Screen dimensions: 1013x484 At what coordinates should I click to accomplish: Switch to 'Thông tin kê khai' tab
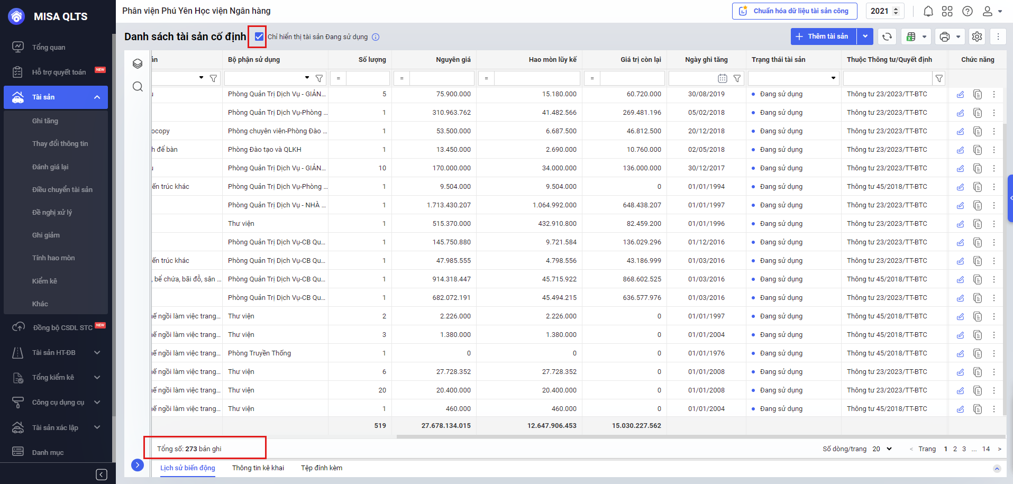tap(258, 468)
